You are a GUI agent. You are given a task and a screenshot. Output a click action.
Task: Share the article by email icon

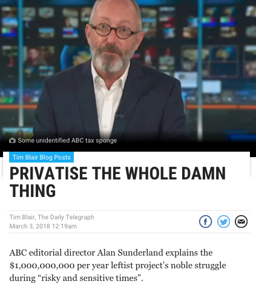point(241,221)
